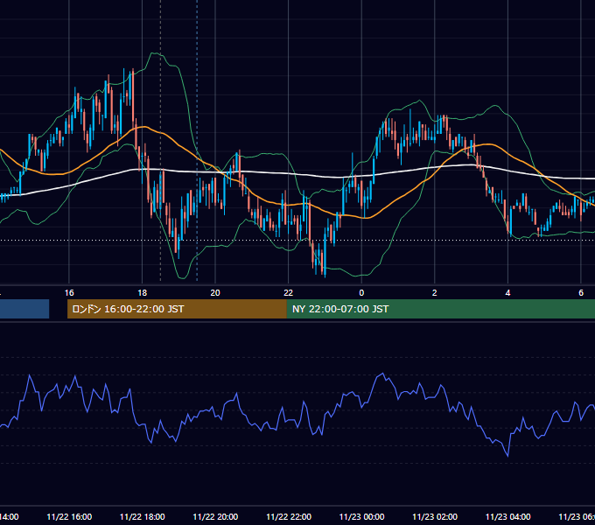This screenshot has width=595, height=525.
Task: Click the hour label 20 on price chart axis
Action: [x=215, y=293]
